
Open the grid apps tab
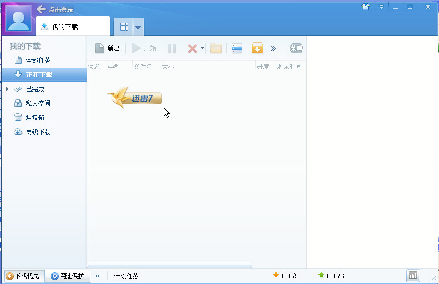tap(124, 27)
